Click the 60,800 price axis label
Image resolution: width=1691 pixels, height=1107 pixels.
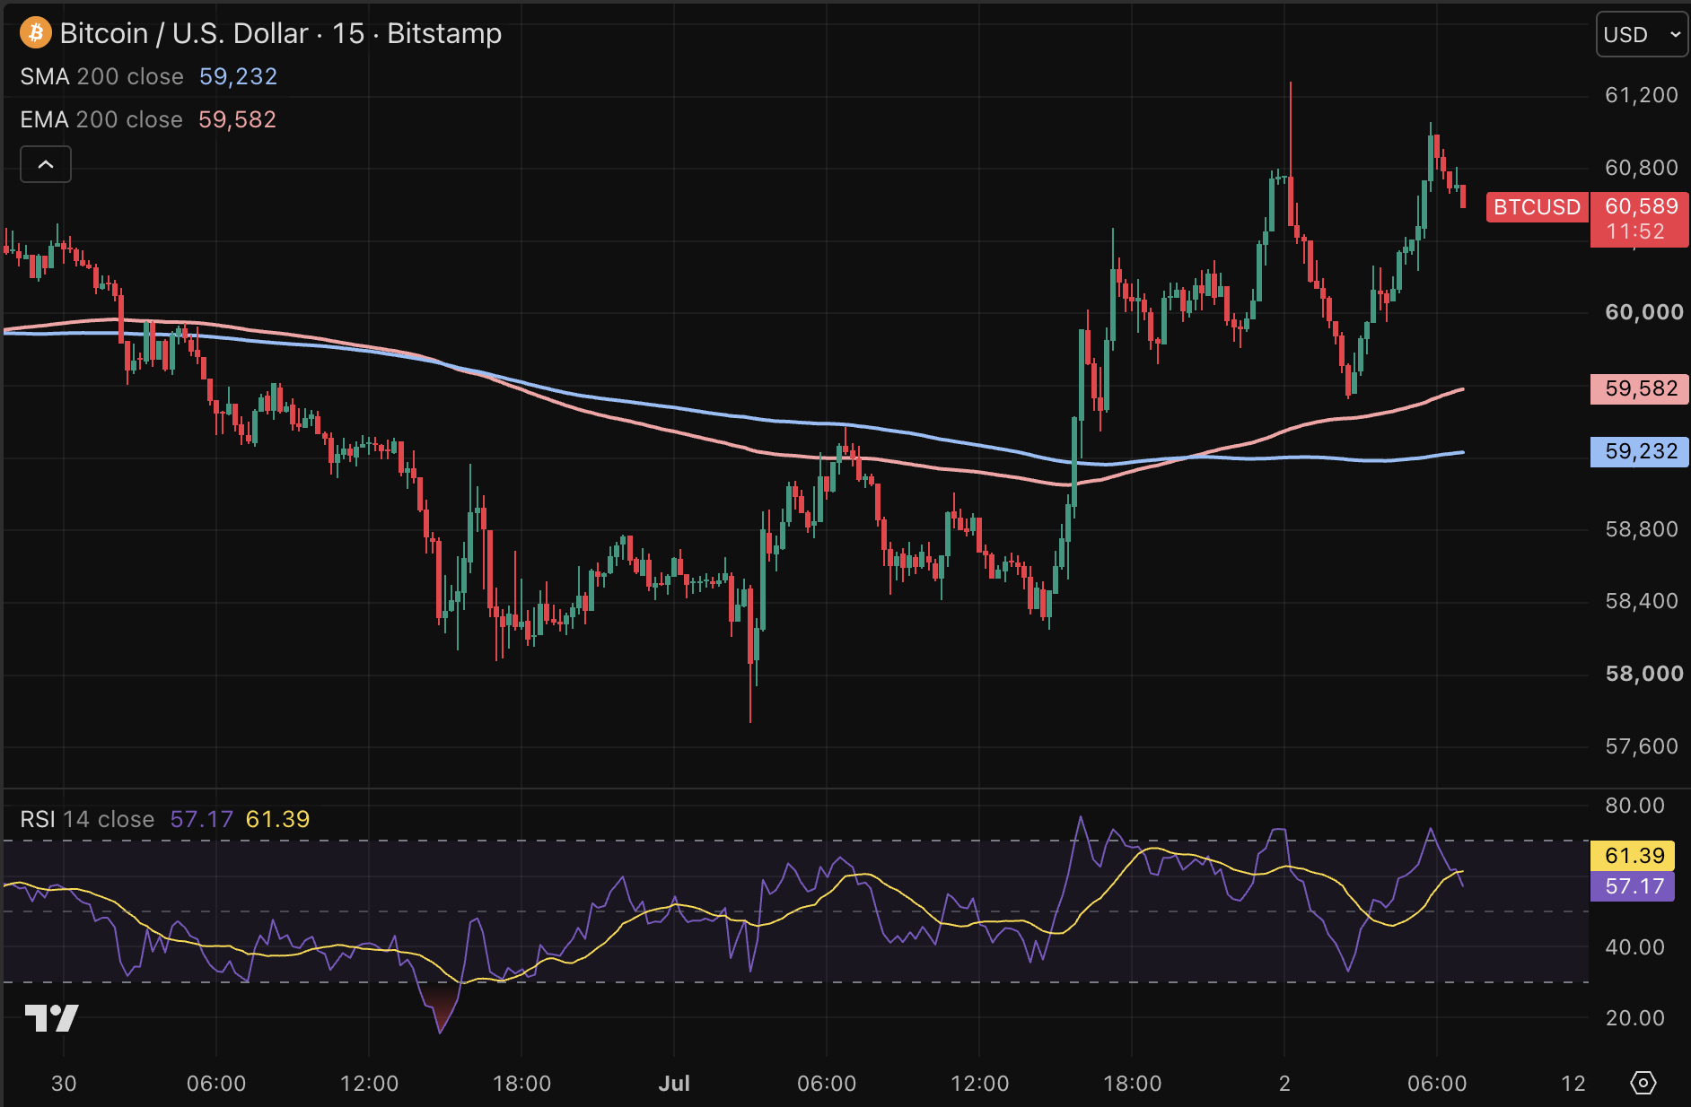[x=1641, y=168]
